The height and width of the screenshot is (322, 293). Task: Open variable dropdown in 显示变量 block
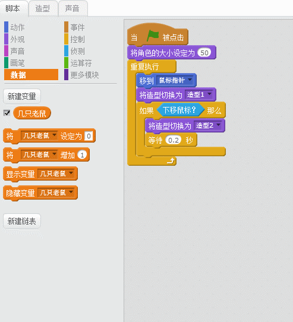click(x=56, y=173)
